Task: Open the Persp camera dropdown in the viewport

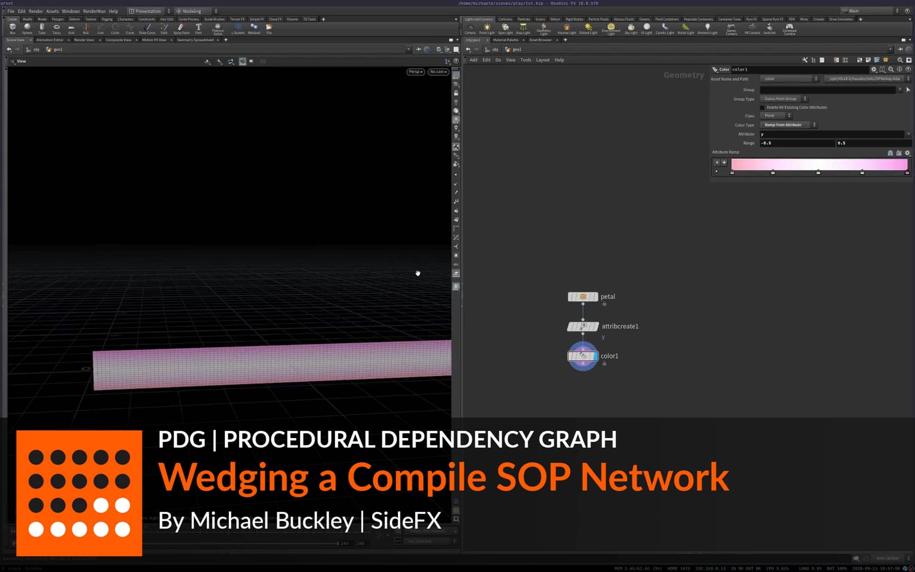Action: click(415, 71)
